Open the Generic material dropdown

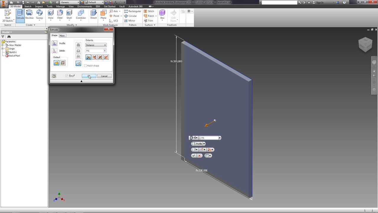coord(69,2)
